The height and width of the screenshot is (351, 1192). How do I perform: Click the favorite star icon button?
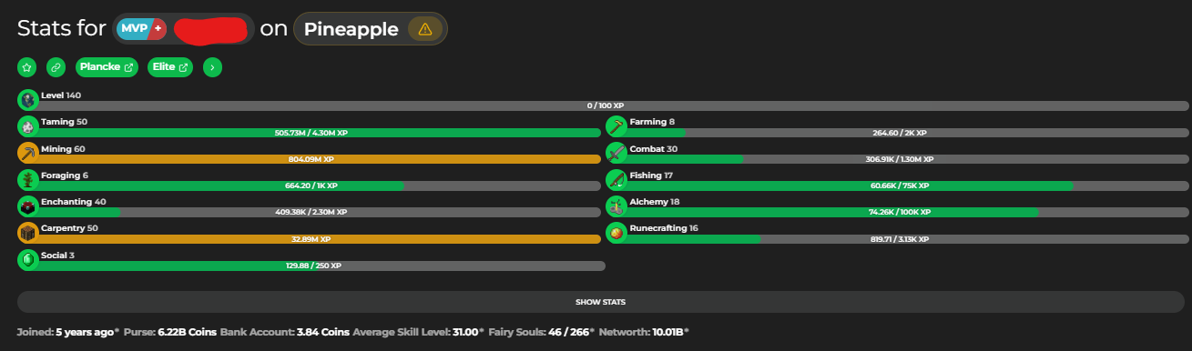(27, 67)
